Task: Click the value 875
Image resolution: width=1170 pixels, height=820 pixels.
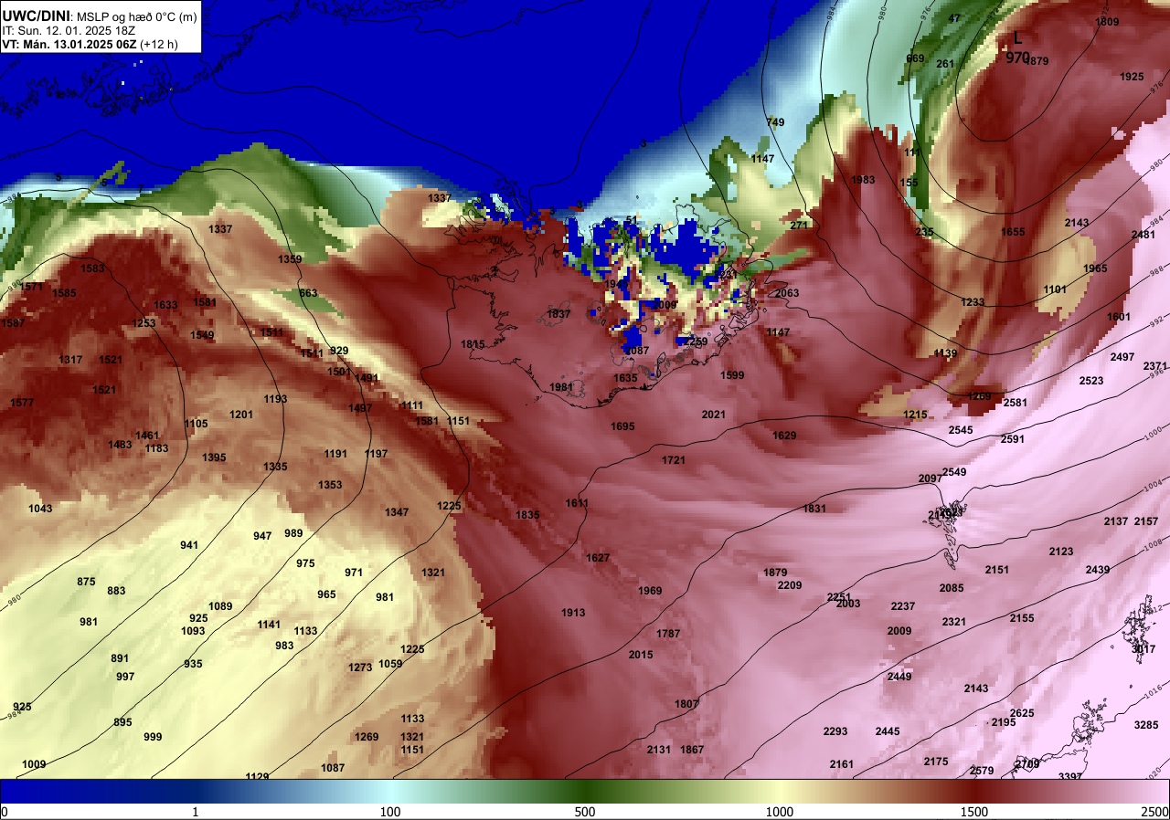Action: 86,582
